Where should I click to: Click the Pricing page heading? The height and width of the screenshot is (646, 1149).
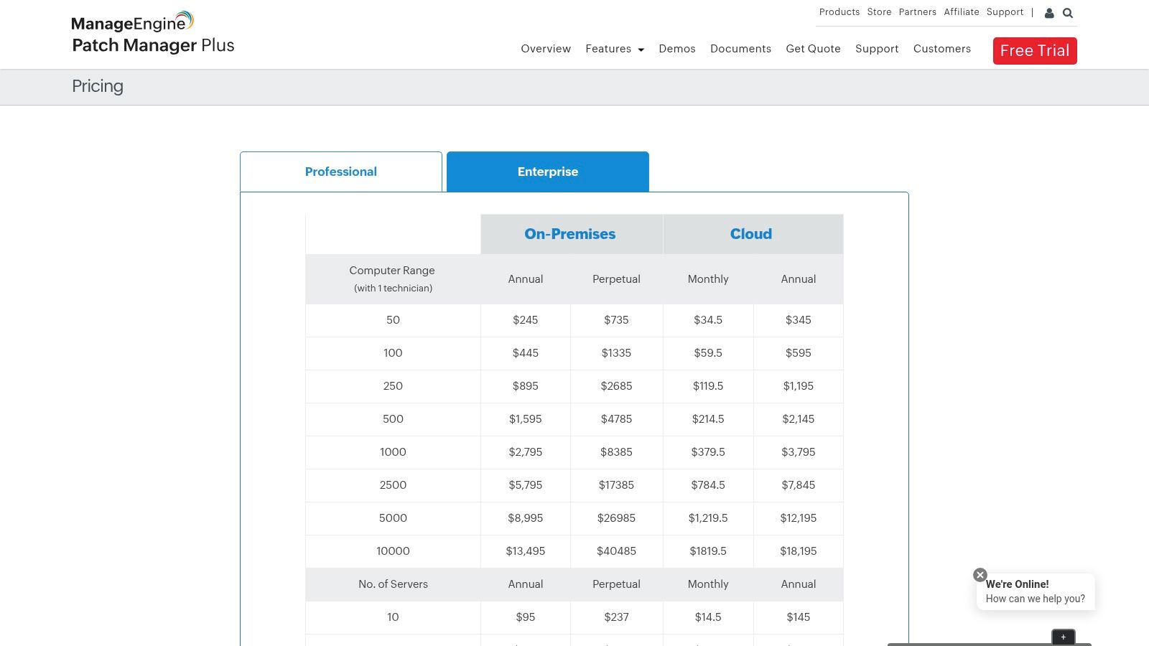pos(98,86)
